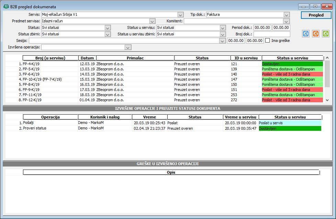Click the orange globe icon
Image resolution: width=336 pixels, height=219 pixels.
coord(316,34)
